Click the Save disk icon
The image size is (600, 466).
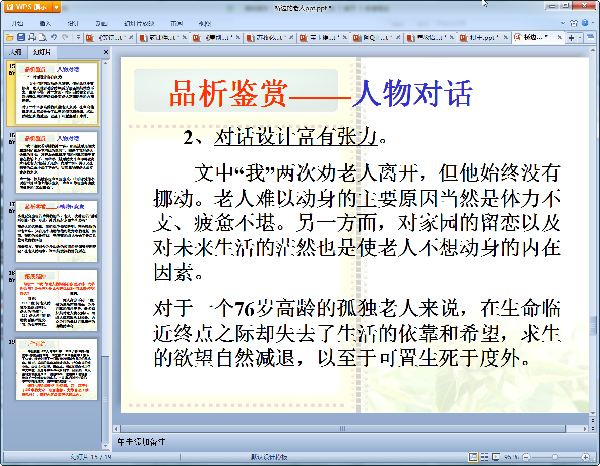[x=21, y=37]
